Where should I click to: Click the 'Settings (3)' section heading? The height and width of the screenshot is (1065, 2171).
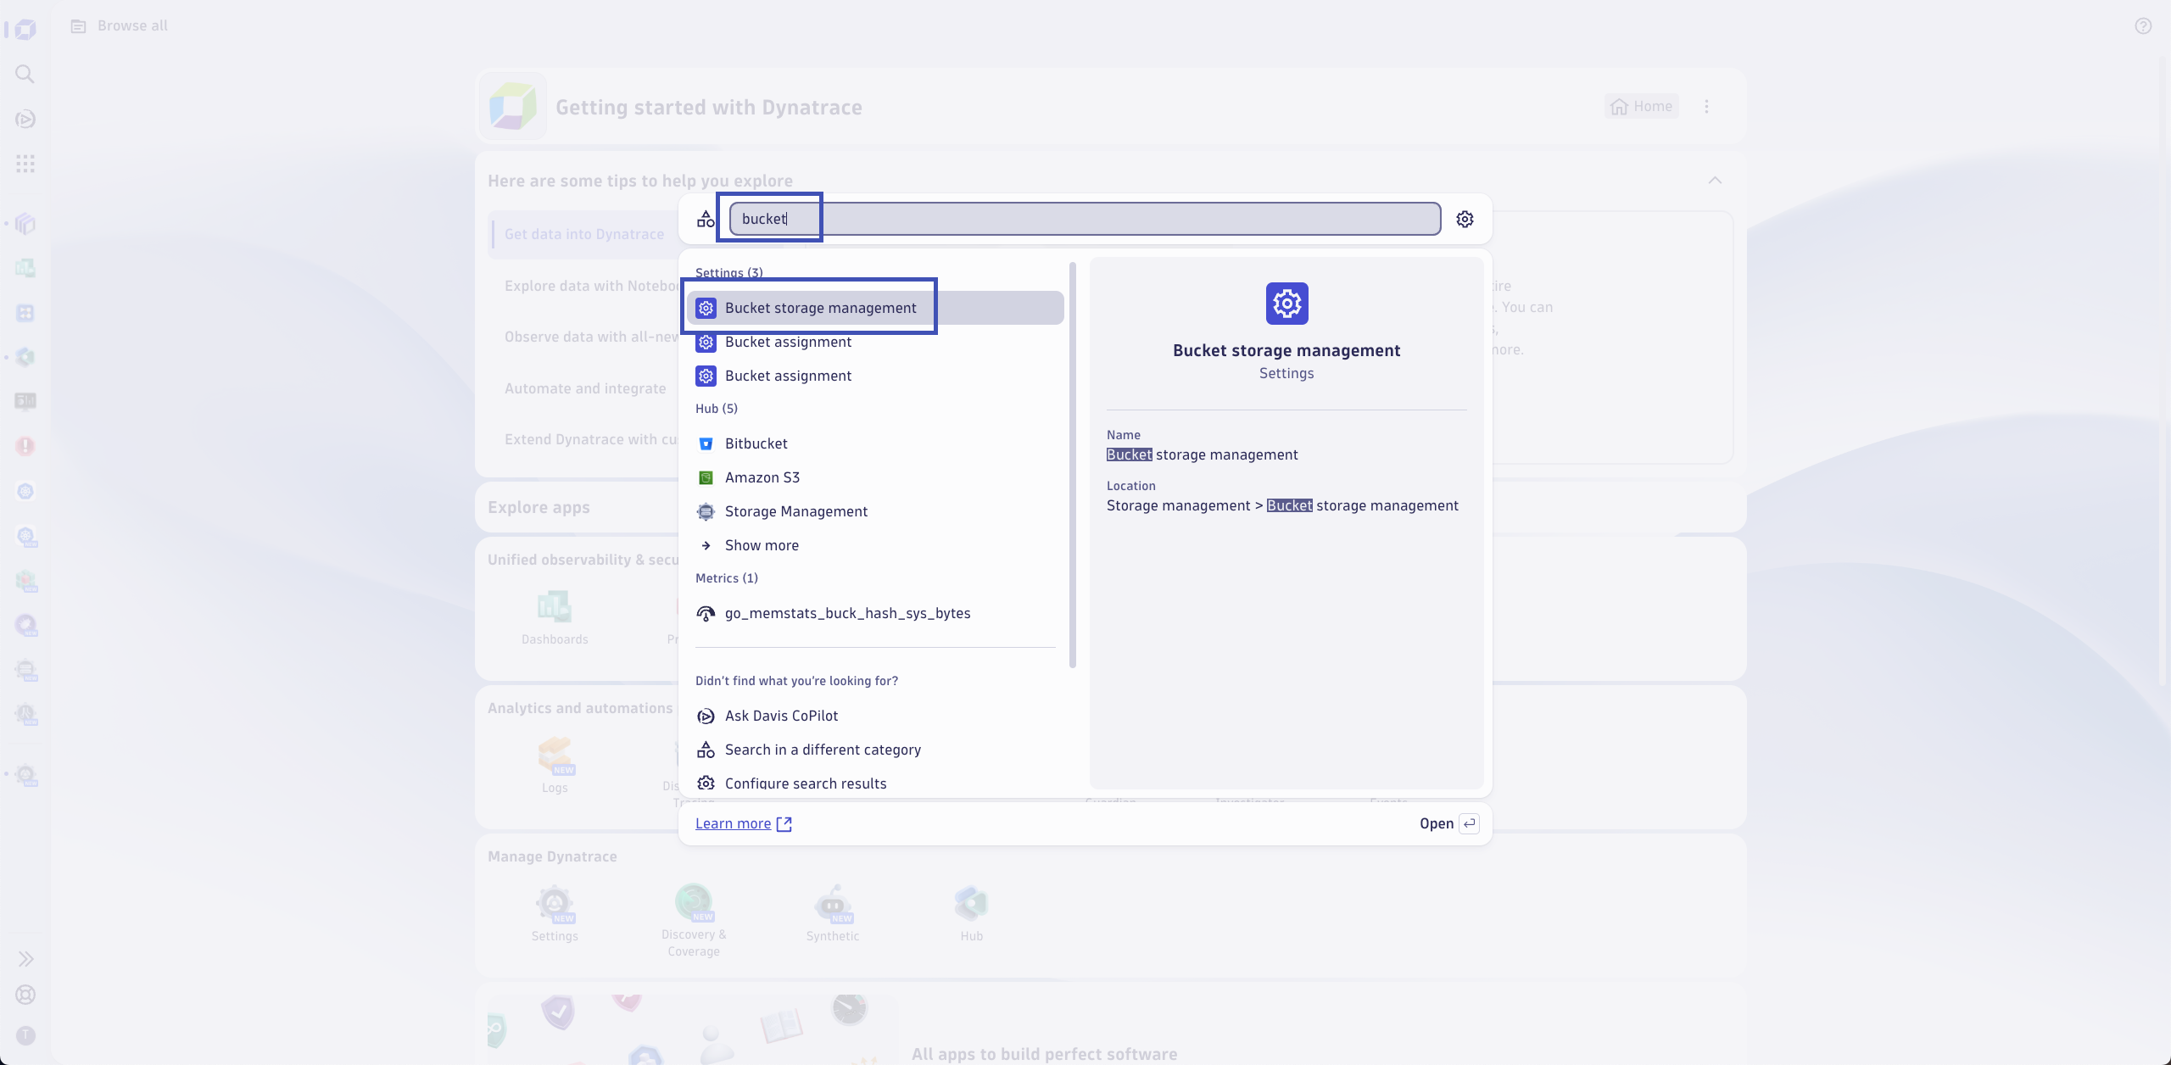[x=728, y=272]
